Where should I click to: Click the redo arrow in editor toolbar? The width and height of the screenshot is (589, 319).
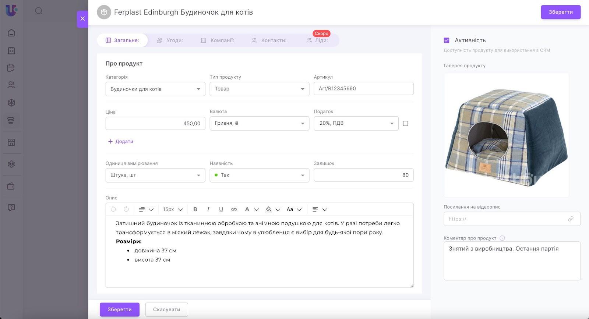(126, 209)
